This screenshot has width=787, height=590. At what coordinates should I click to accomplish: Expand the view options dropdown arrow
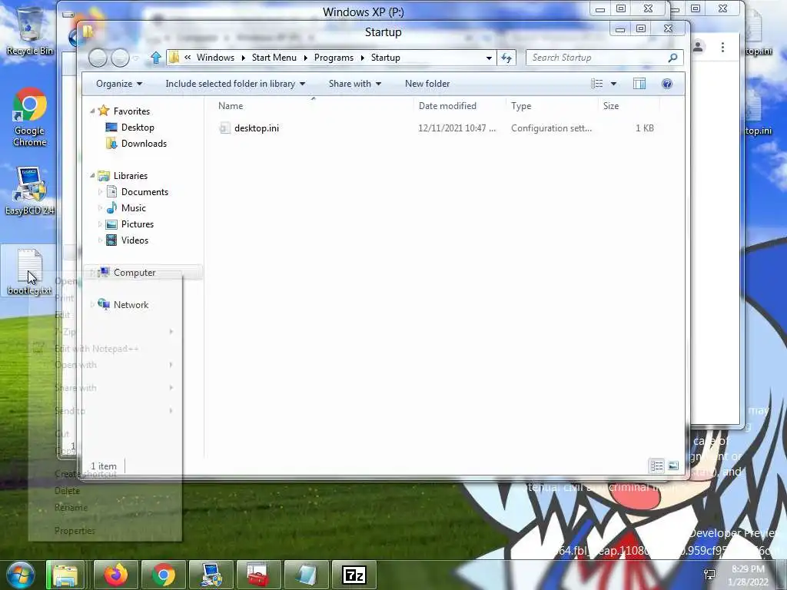coord(613,84)
